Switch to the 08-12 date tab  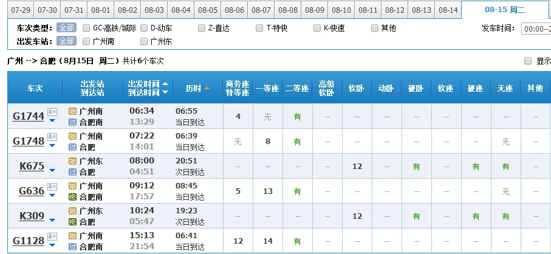click(395, 10)
